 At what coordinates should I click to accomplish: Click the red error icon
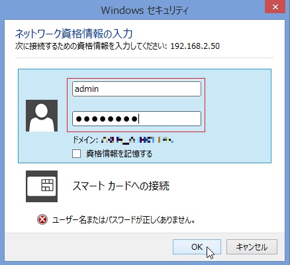coord(42,219)
